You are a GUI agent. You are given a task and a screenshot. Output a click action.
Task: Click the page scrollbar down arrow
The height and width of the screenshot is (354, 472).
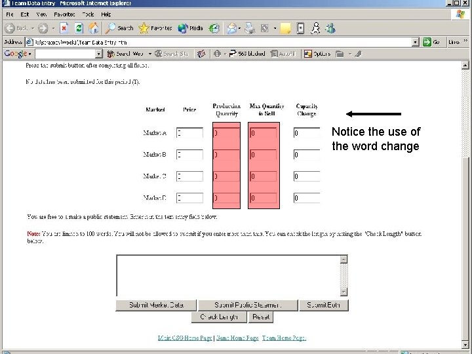pyautogui.click(x=465, y=345)
